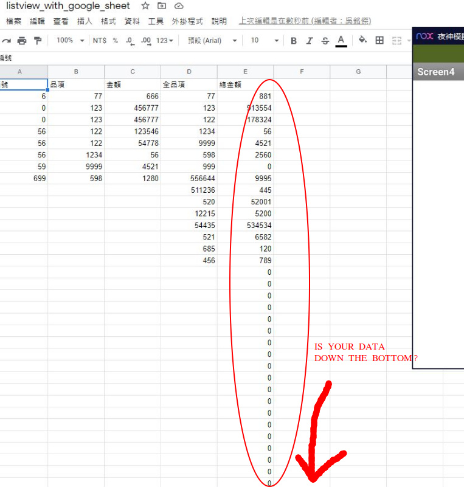This screenshot has height=487, width=464.
Task: Expand the Arial font dropdown
Action: click(212, 41)
